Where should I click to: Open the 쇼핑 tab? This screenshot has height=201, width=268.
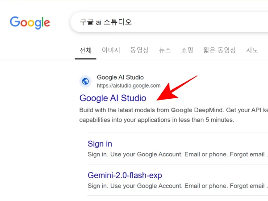coord(187,50)
